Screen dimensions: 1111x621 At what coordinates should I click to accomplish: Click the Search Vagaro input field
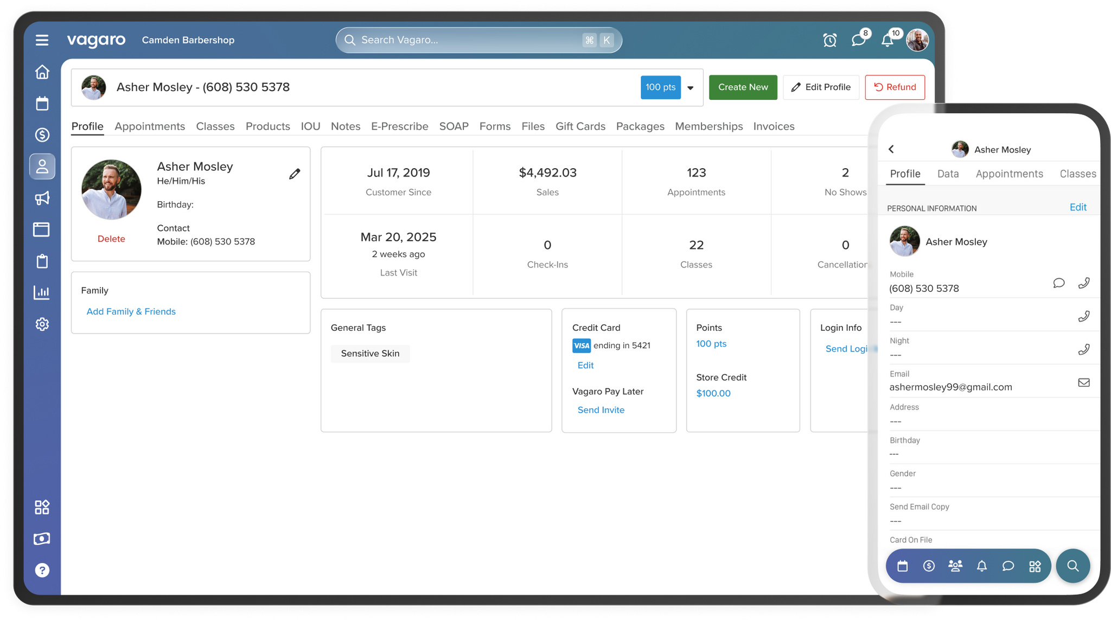click(479, 40)
